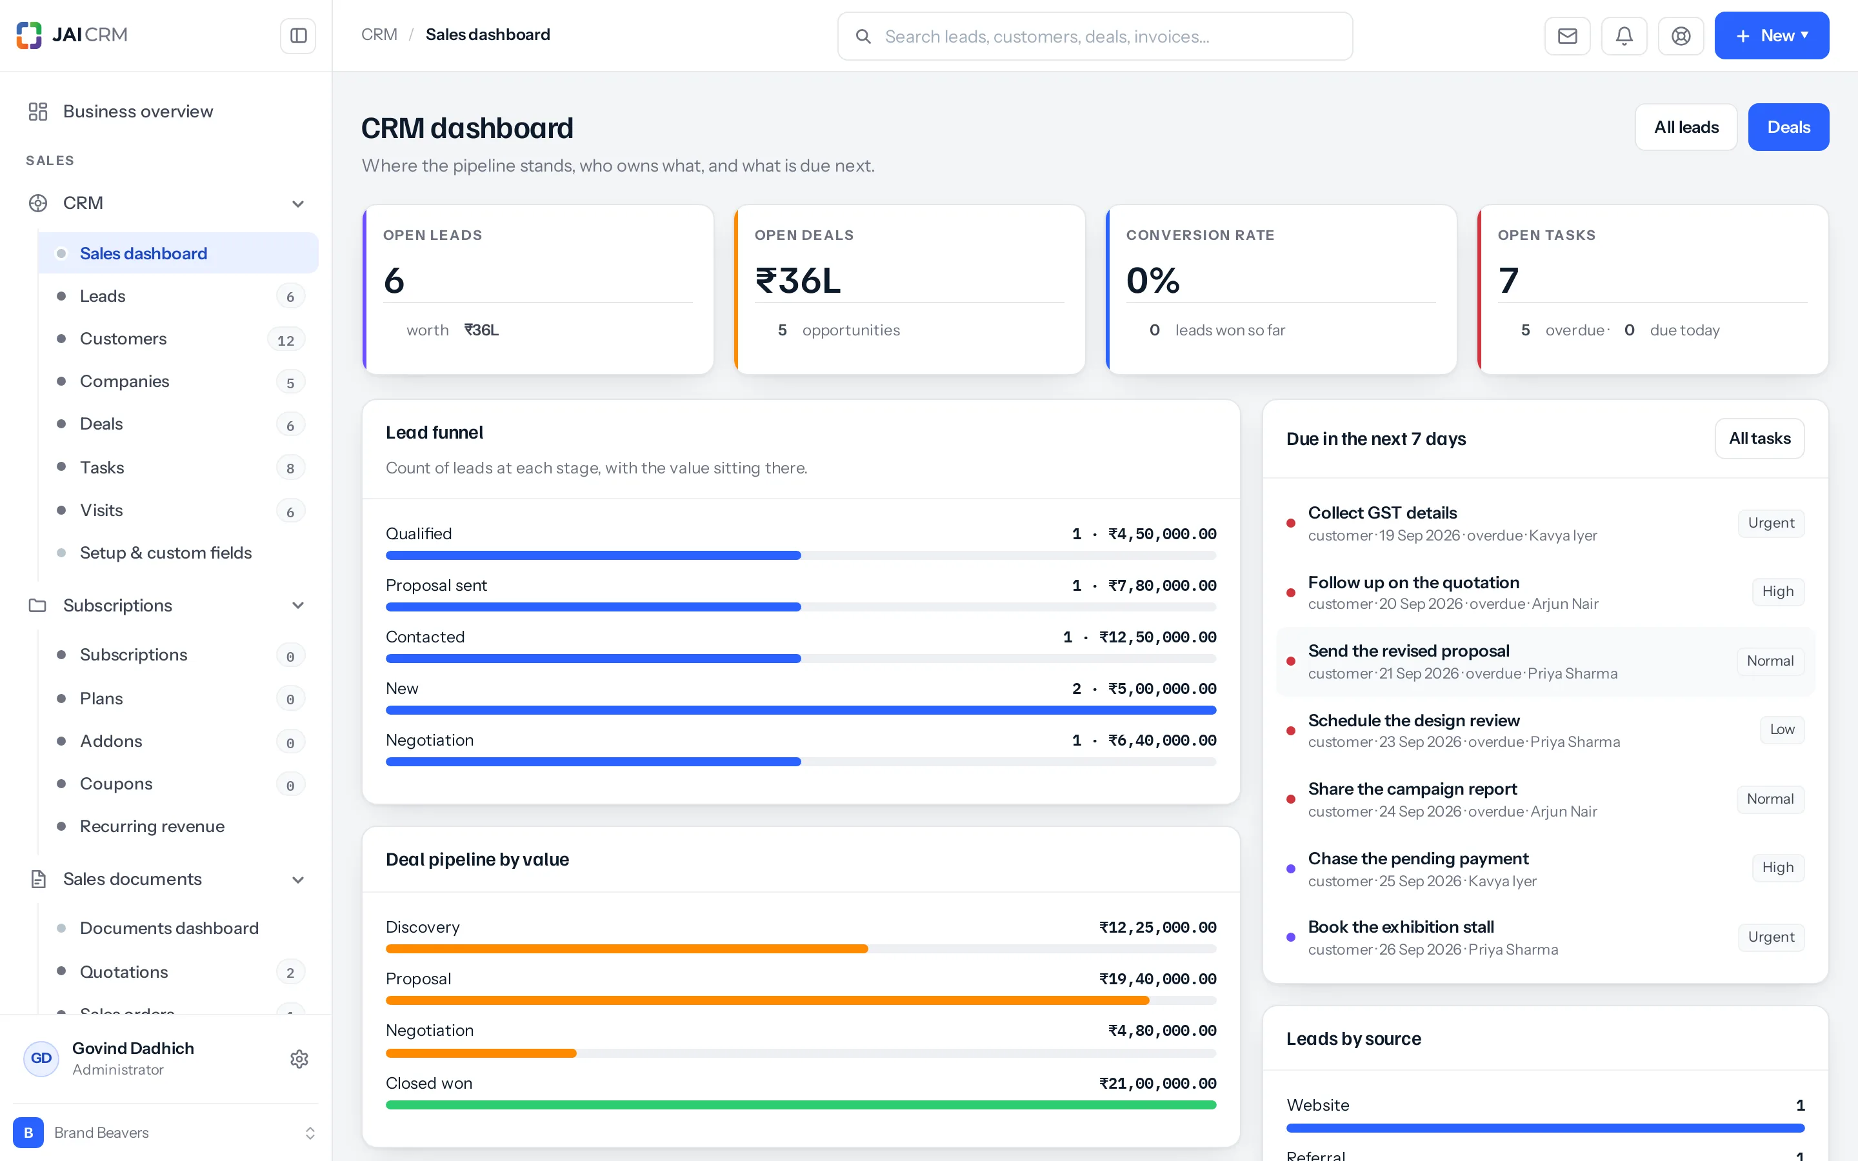Open Documents dashboard in sidebar
Screen dimensions: 1858x1161
coord(178,928)
